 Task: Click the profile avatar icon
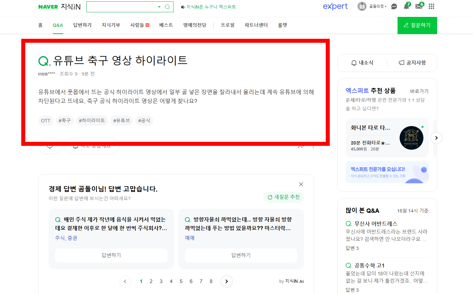pos(362,6)
